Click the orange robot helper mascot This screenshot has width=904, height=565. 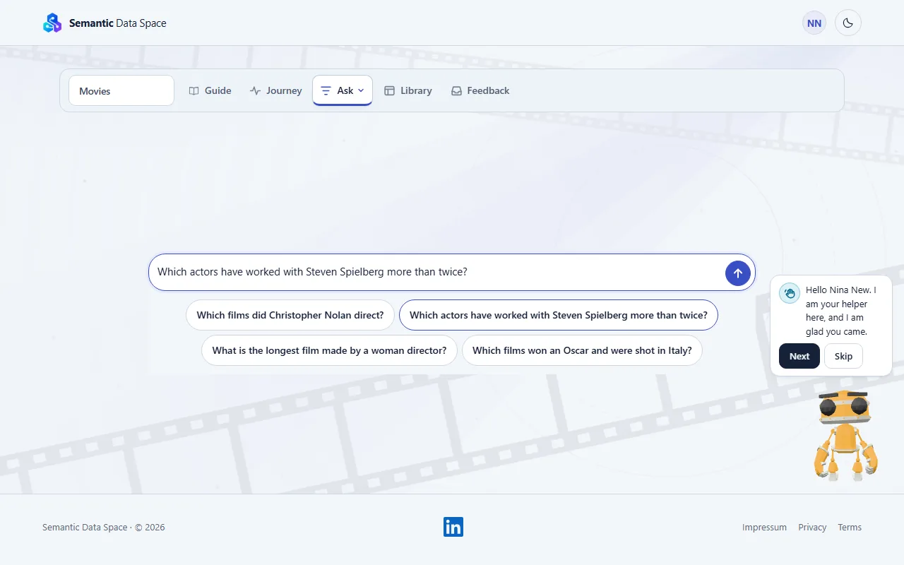coord(845,435)
